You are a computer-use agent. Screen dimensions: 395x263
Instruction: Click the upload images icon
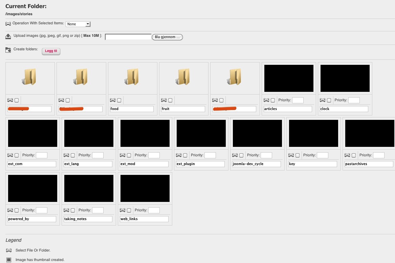click(x=8, y=36)
